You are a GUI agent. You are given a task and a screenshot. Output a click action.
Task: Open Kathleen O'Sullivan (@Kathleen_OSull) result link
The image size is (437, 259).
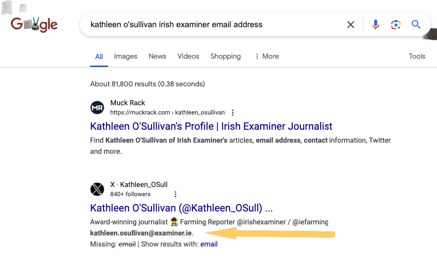coord(181,208)
